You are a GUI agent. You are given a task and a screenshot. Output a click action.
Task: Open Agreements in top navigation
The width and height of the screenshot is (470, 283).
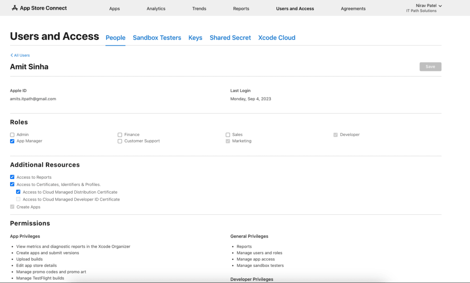click(353, 9)
